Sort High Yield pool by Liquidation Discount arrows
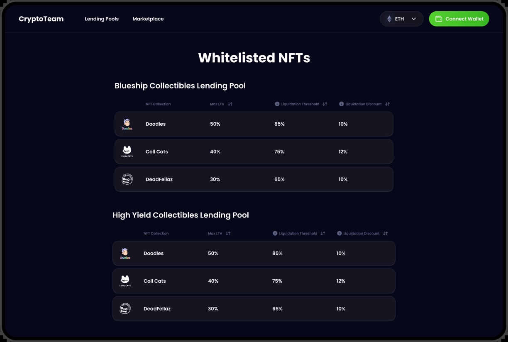Viewport: 508px width, 342px height. point(385,234)
